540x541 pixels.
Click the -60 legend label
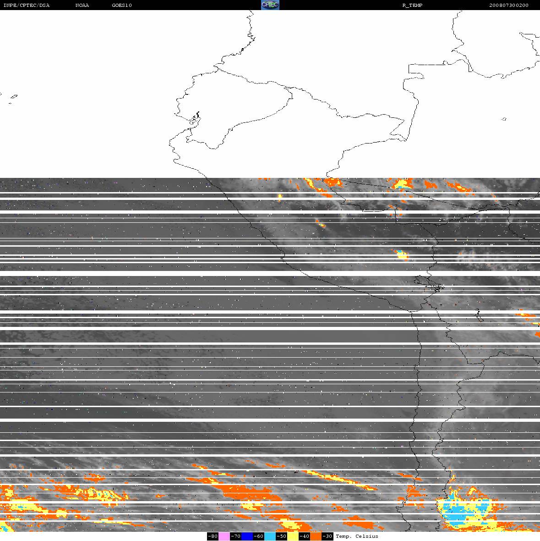(x=258, y=536)
